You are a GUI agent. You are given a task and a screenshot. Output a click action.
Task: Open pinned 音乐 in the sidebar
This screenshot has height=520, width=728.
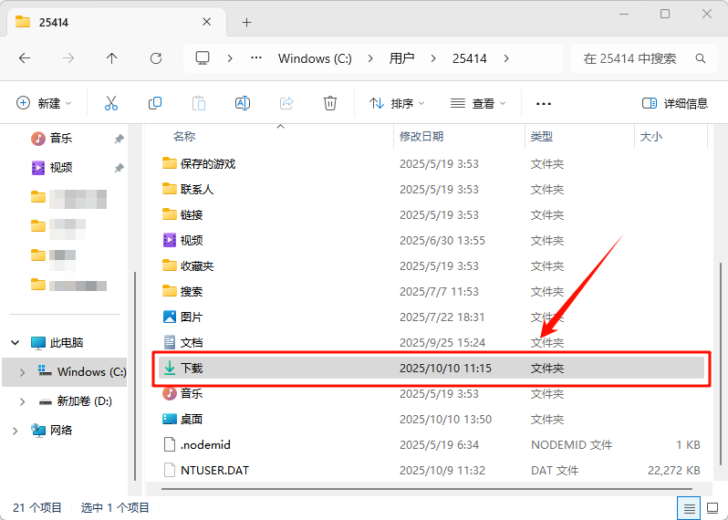61,139
